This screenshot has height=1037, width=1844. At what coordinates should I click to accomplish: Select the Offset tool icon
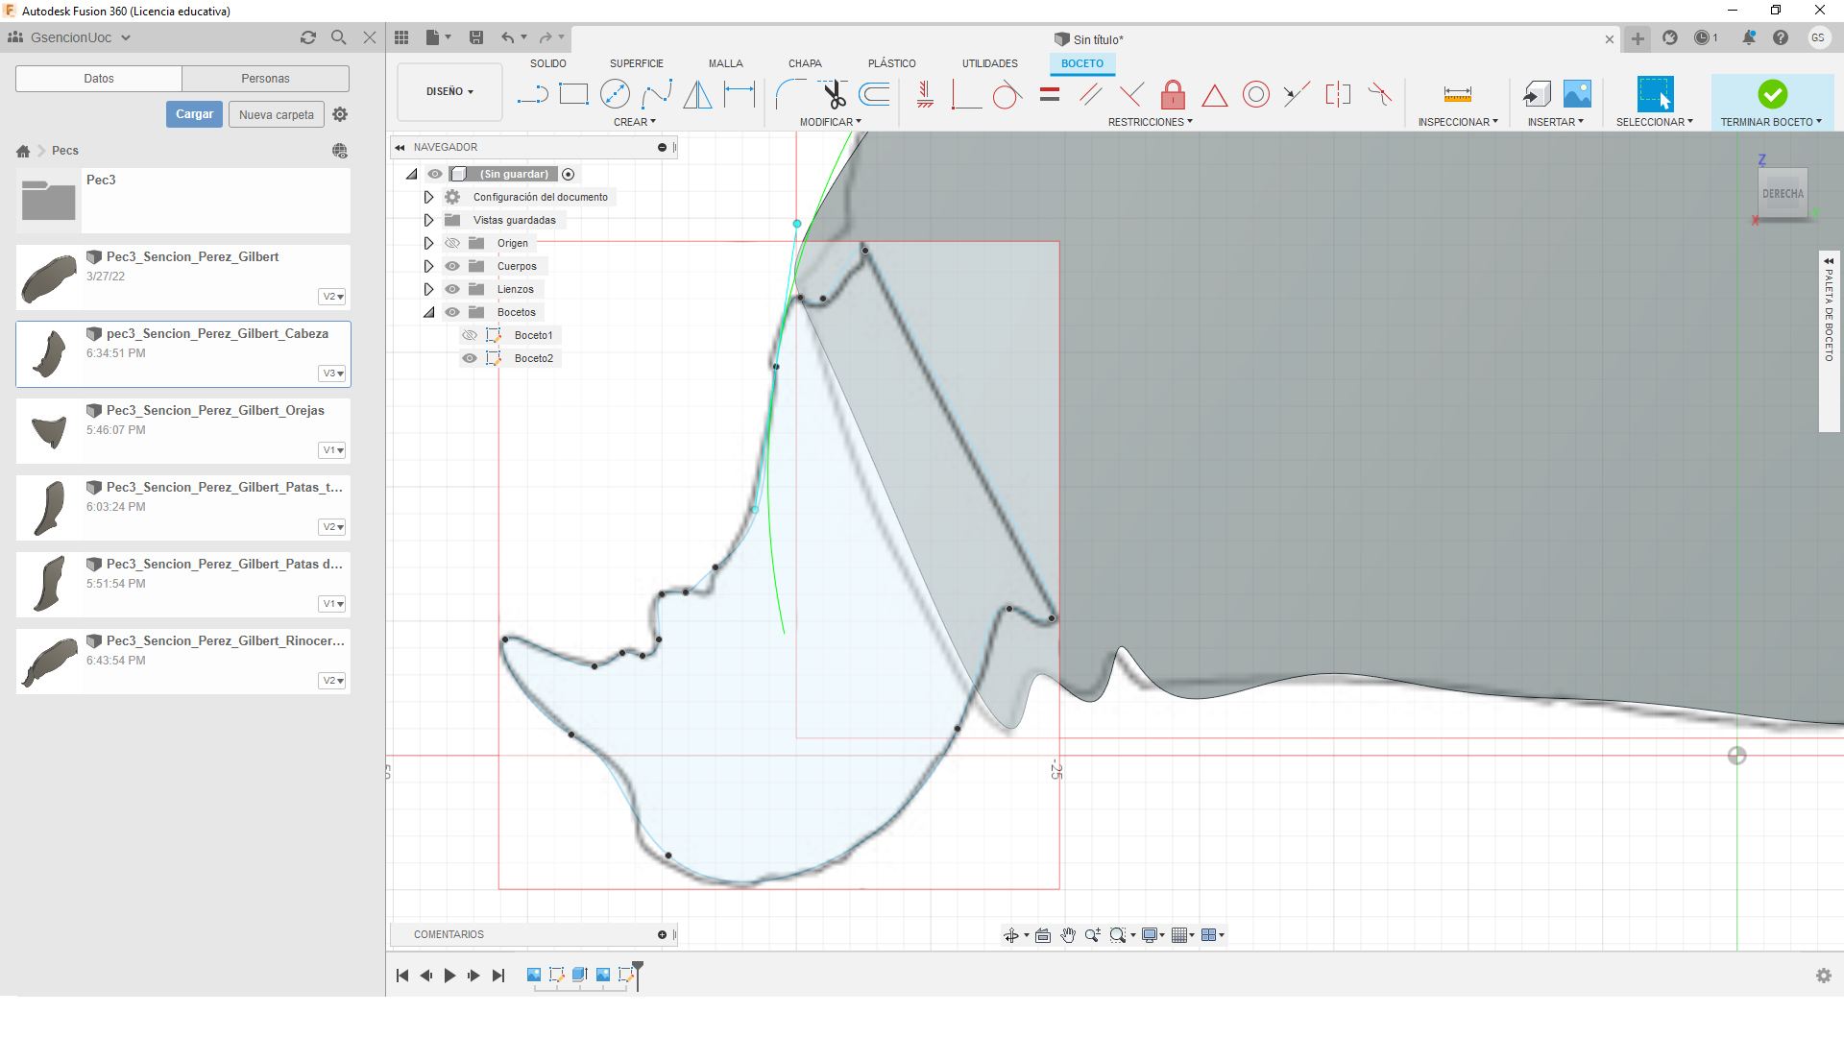875,94
